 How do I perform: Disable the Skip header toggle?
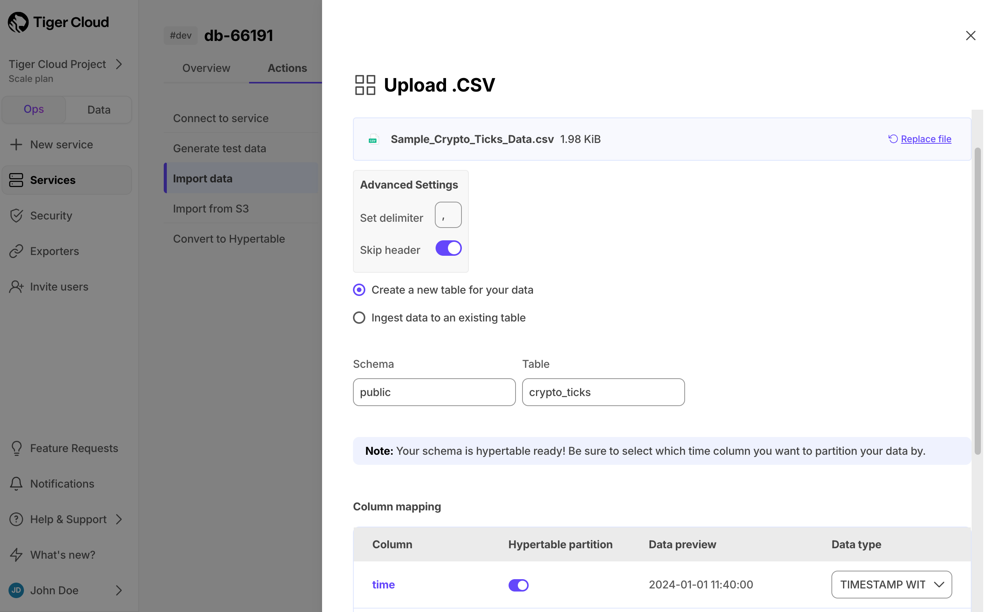(x=448, y=248)
